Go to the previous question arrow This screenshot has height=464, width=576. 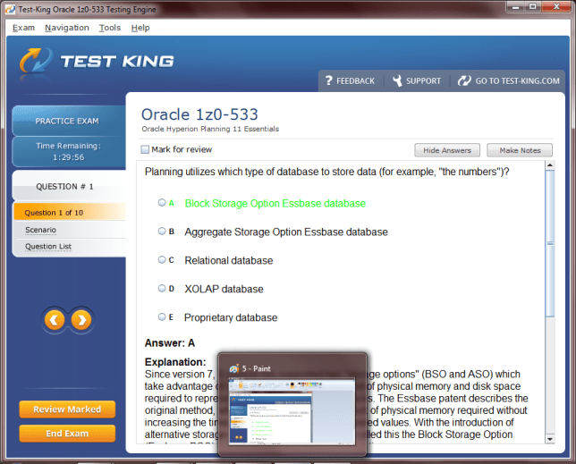(55, 320)
